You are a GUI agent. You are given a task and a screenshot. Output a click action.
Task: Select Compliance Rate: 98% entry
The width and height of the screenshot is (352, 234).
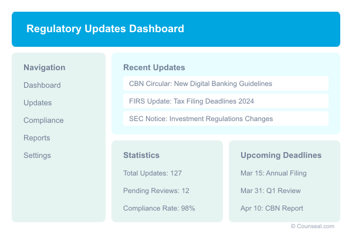pyautogui.click(x=159, y=208)
